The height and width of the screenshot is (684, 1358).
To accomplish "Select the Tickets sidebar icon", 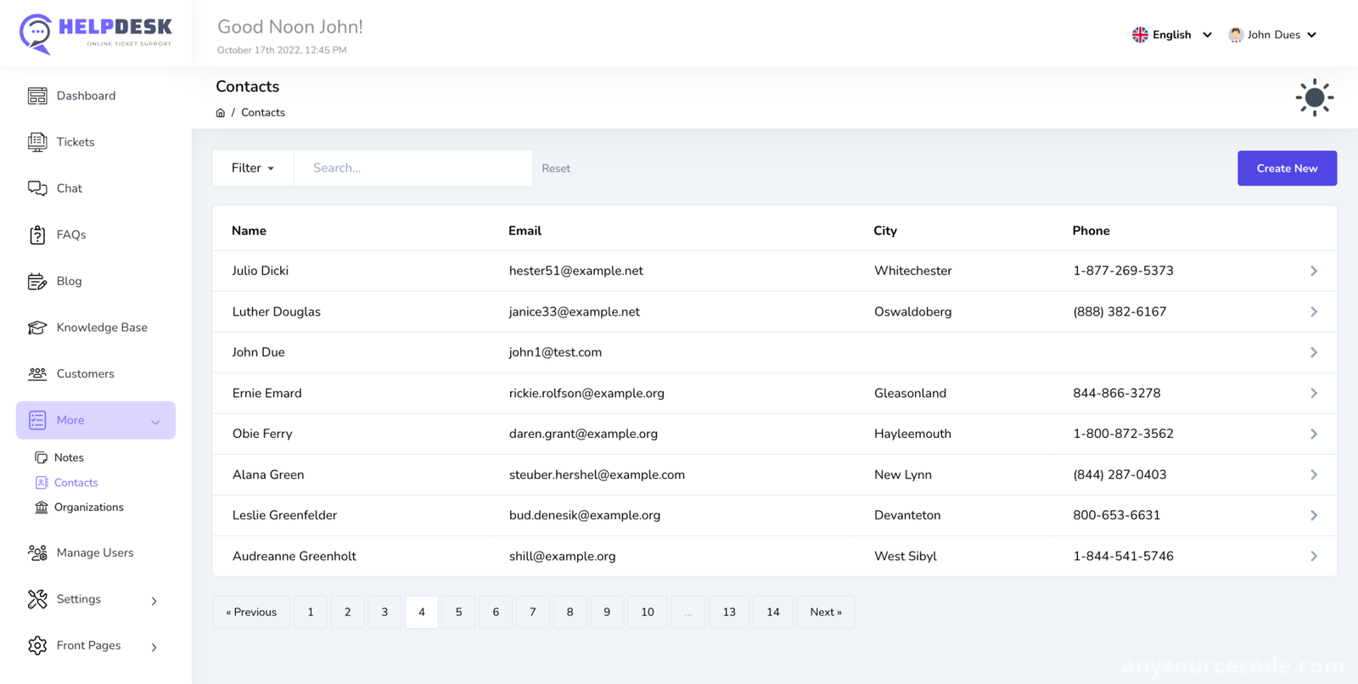I will (x=37, y=142).
